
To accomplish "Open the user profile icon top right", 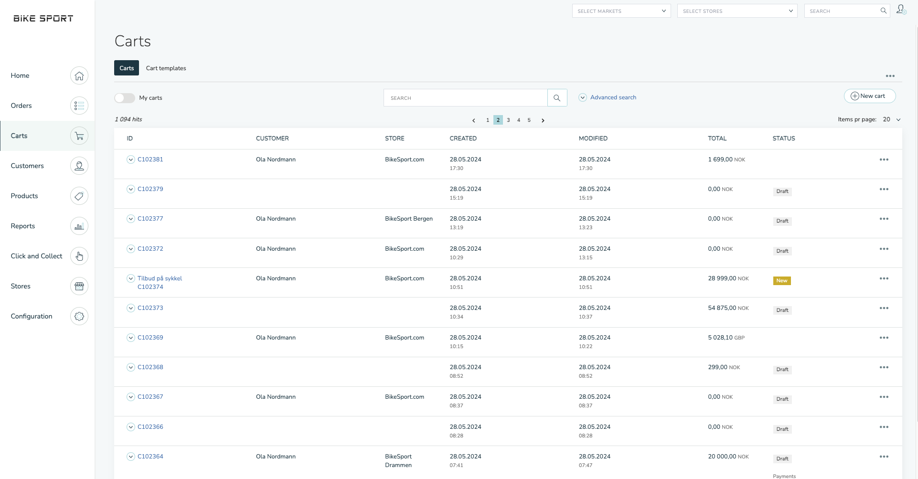I will [901, 10].
